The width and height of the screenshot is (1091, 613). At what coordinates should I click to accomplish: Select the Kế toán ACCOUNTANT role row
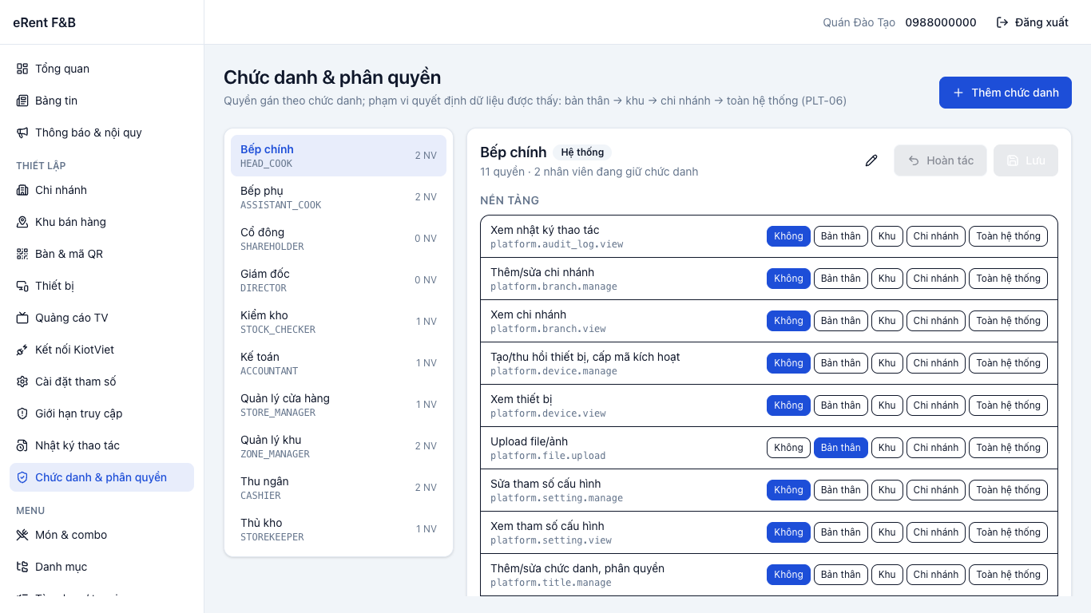(339, 363)
